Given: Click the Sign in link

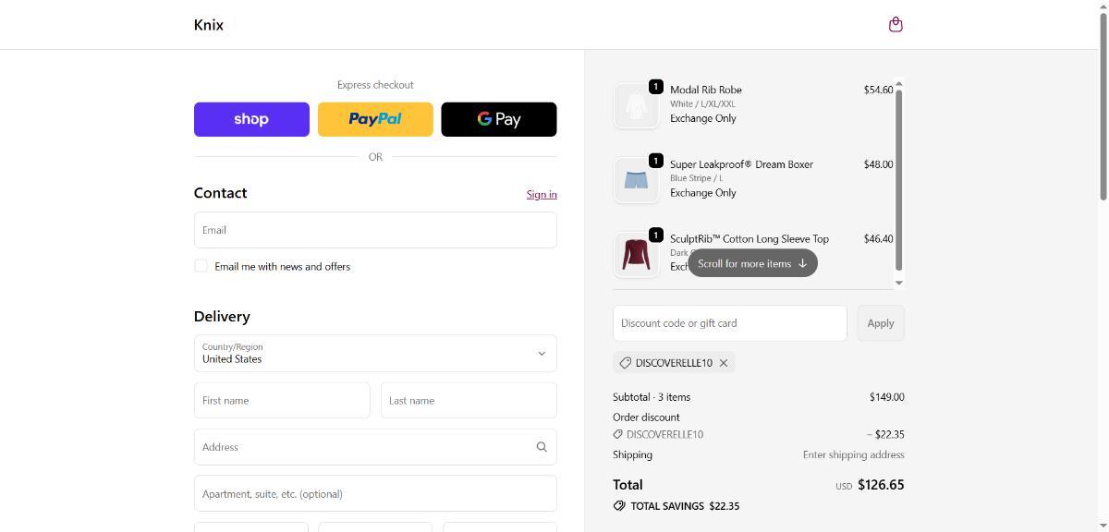Looking at the screenshot, I should (542, 194).
